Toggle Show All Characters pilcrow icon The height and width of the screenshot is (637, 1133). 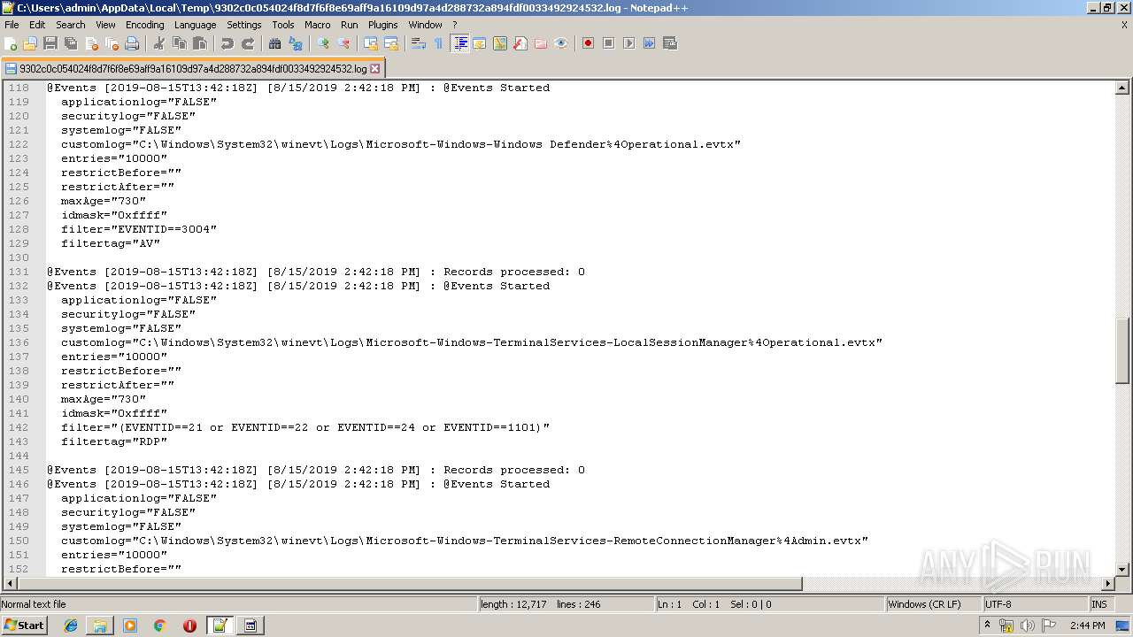click(439, 43)
